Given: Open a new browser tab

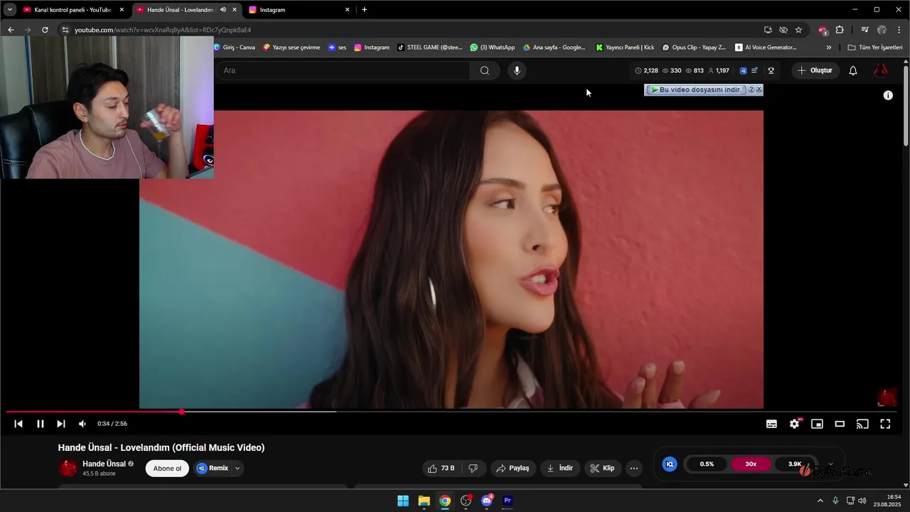Looking at the screenshot, I should (365, 10).
